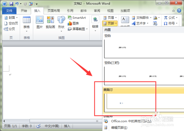Minimize the ribbon with the caret icon
This screenshot has width=184, height=131.
coord(173,11)
